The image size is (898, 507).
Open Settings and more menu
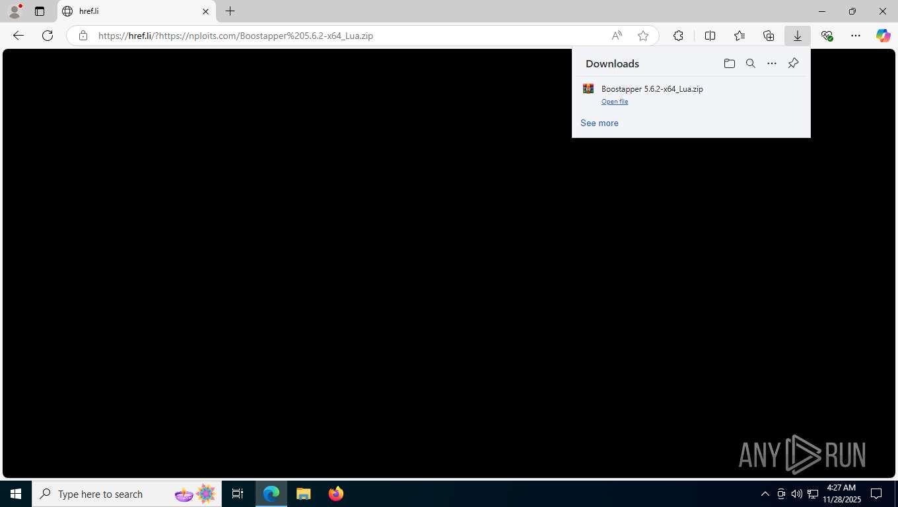(856, 36)
